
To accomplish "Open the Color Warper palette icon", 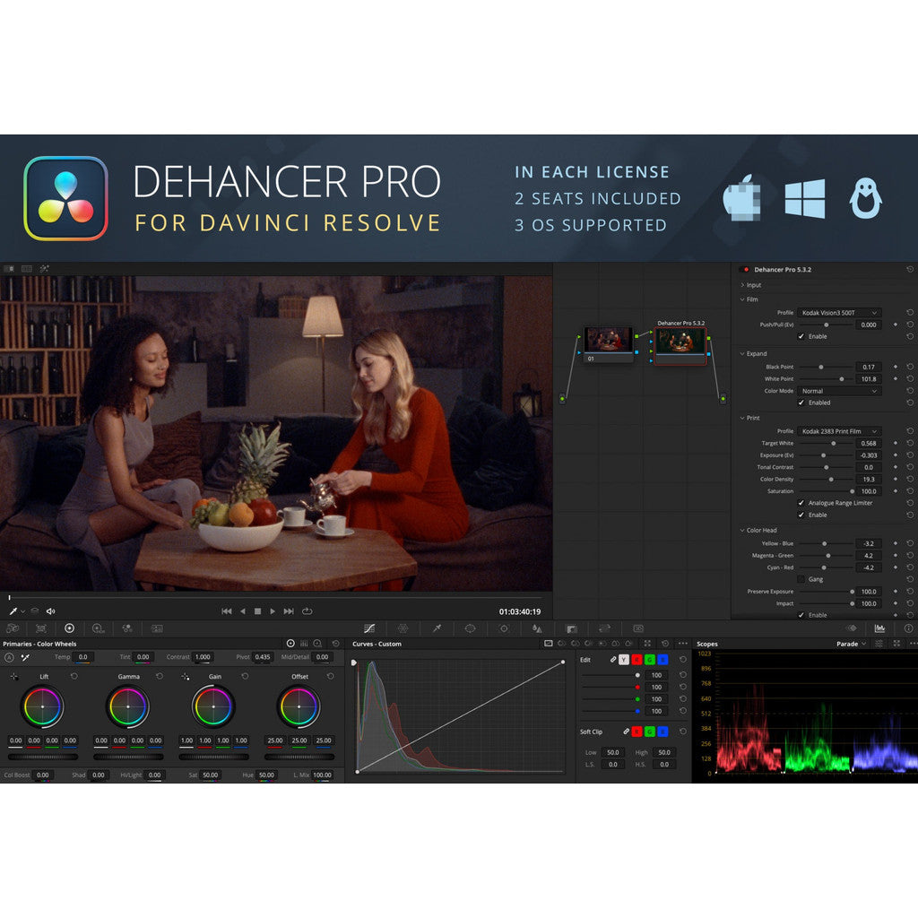I will pyautogui.click(x=403, y=628).
